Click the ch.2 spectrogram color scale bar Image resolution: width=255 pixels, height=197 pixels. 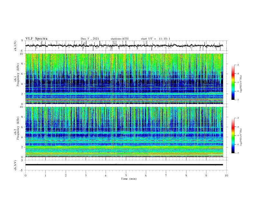pos(233,136)
